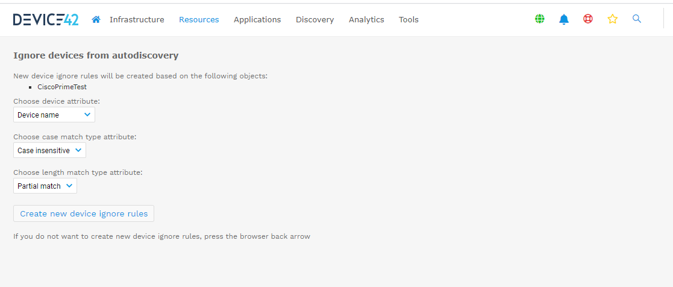
Task: Open the Device name attribute dropdown
Action: pyautogui.click(x=54, y=115)
